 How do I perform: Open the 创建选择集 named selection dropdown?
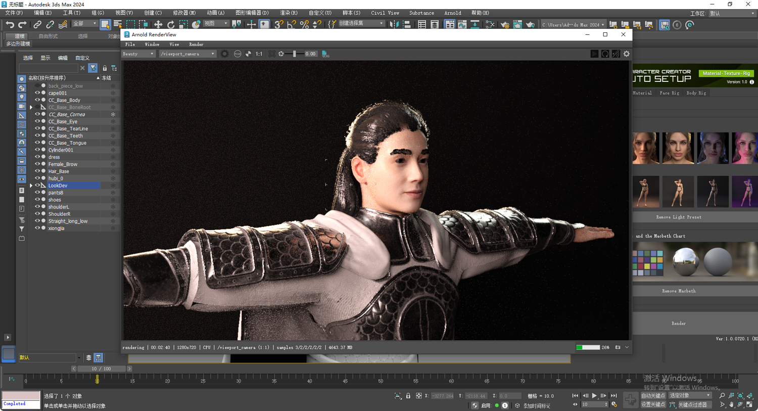[361, 24]
